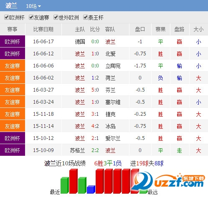Open the 4:2 score against 冰岛

coord(95,126)
